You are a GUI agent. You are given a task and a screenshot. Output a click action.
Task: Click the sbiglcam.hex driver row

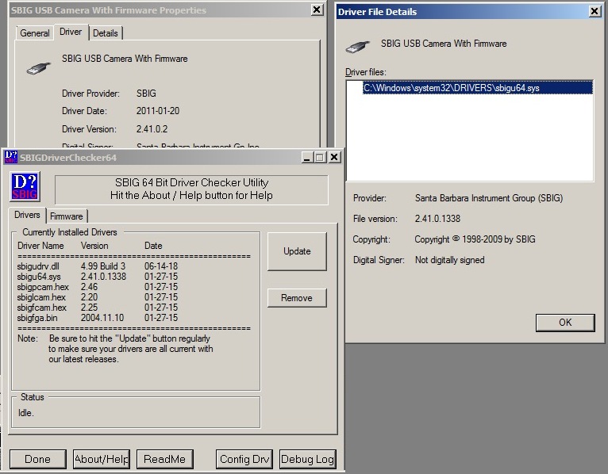coord(98,297)
